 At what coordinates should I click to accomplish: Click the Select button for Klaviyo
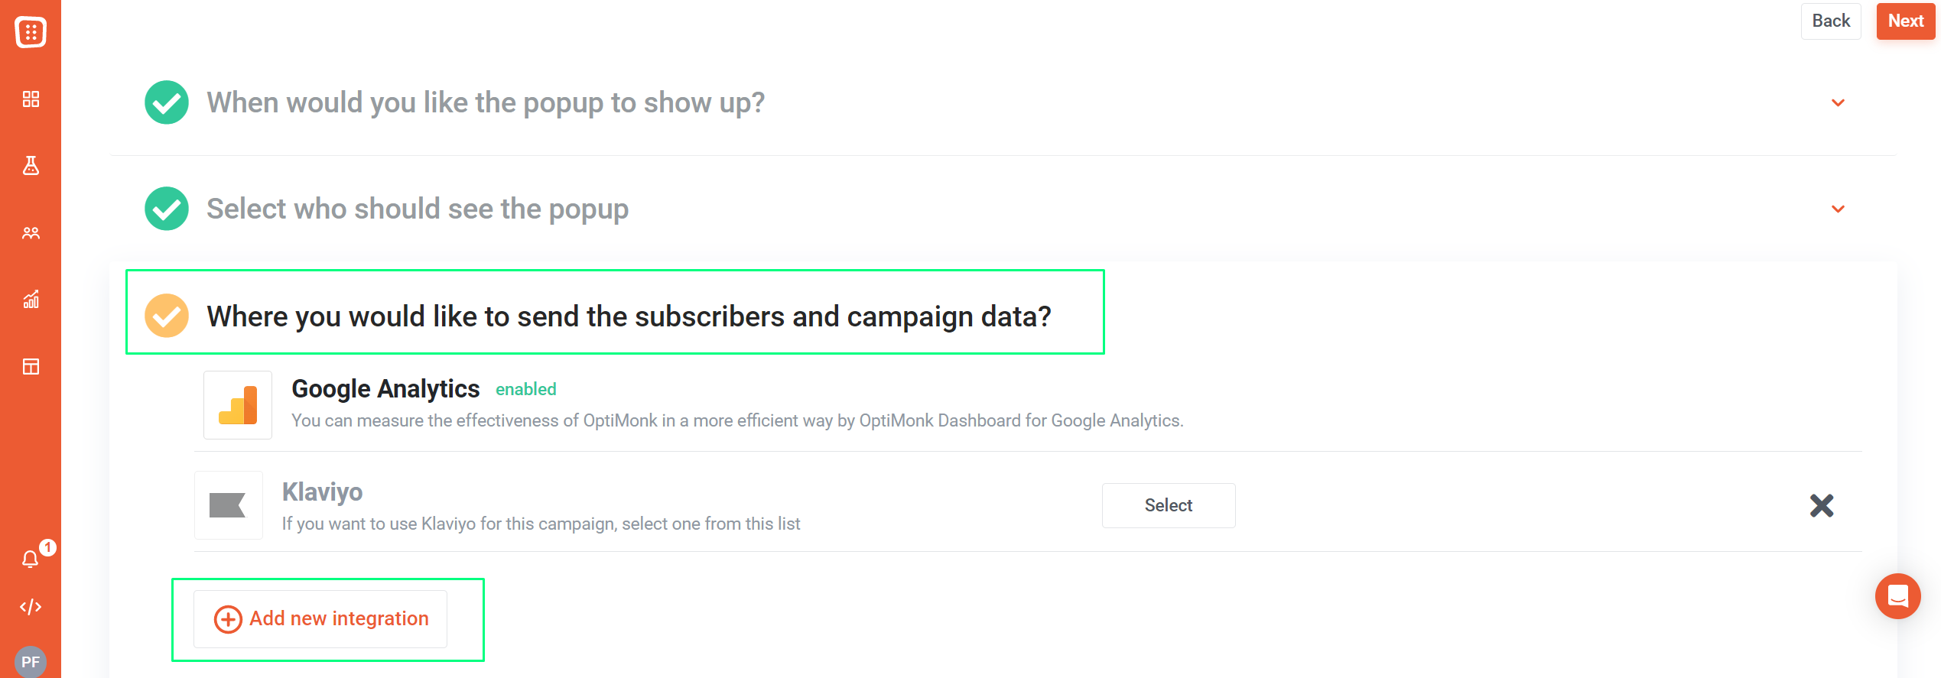tap(1168, 505)
